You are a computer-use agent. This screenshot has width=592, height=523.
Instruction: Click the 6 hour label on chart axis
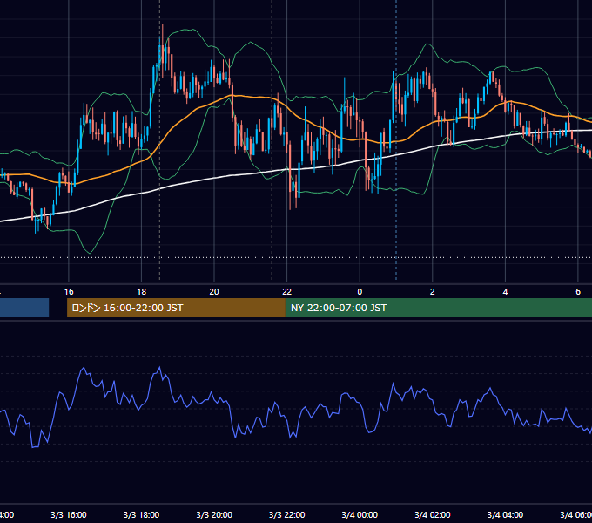pos(578,292)
